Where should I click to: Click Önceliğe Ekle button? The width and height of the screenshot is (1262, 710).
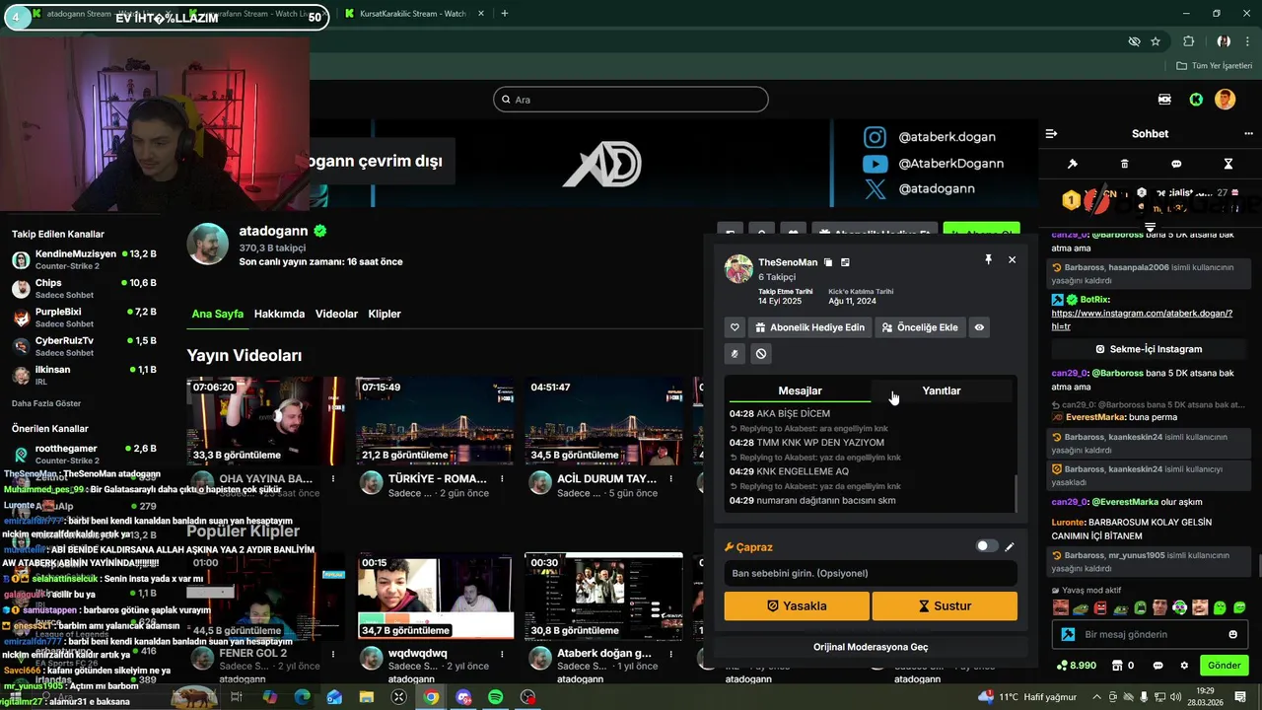tap(920, 327)
